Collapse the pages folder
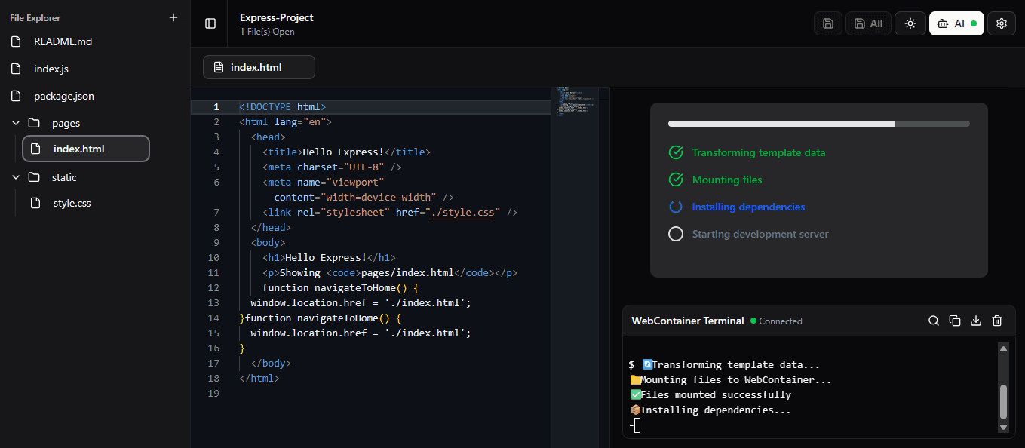The height and width of the screenshot is (448, 1025). (x=16, y=122)
